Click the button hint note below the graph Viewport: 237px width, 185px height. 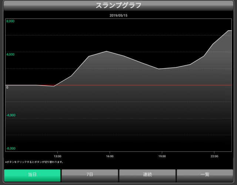point(34,162)
